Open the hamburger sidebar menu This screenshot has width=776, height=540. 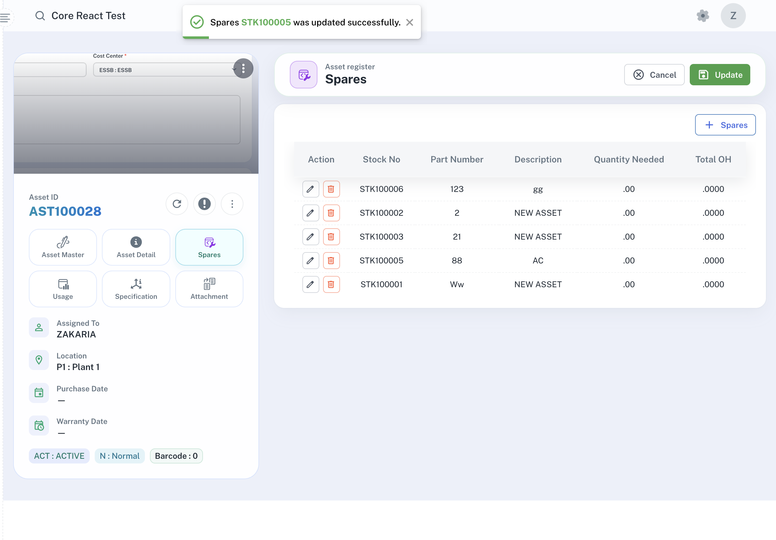[x=5, y=17]
